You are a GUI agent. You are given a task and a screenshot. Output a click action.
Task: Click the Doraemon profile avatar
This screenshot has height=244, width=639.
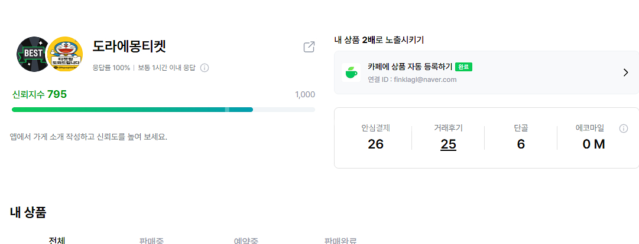[x=65, y=54]
